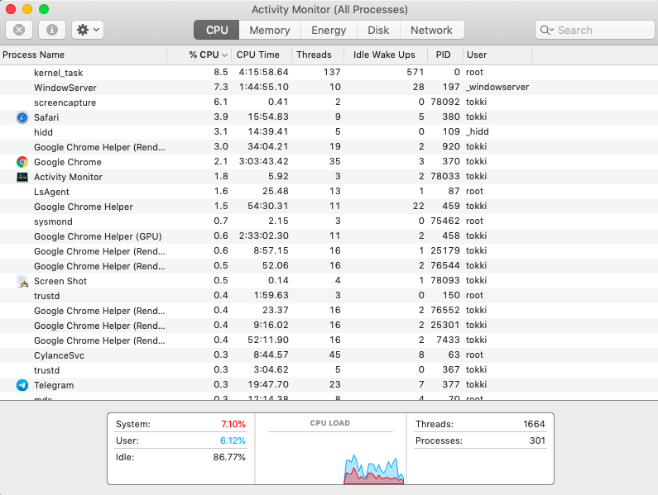Select Chrome Helper renderer with PID 25179
The height and width of the screenshot is (495, 658).
coord(329,251)
